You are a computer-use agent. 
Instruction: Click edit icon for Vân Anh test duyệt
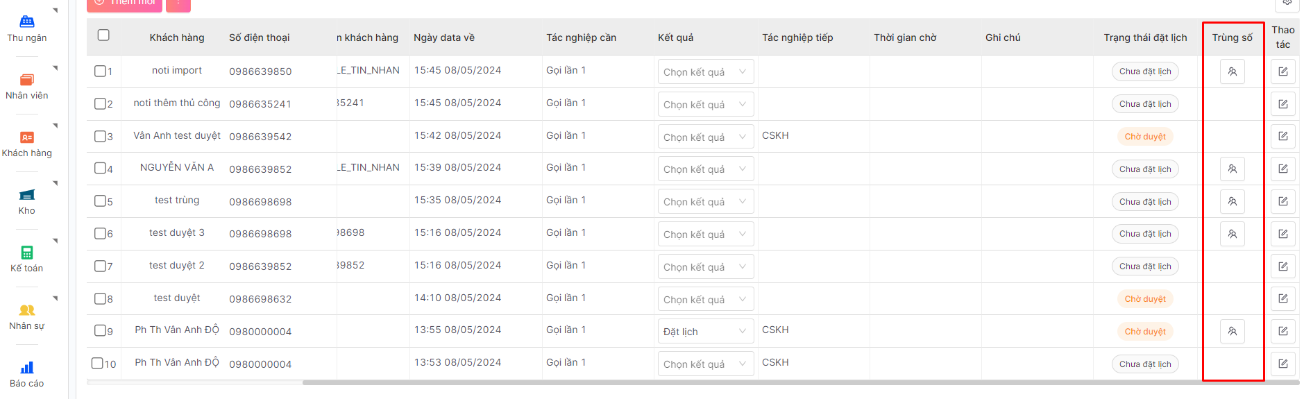tap(1282, 137)
